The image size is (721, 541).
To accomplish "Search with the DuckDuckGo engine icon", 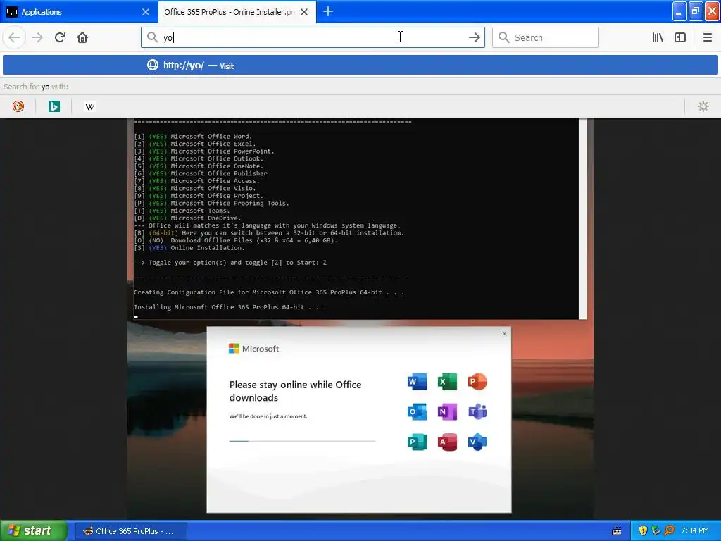I will pyautogui.click(x=18, y=107).
